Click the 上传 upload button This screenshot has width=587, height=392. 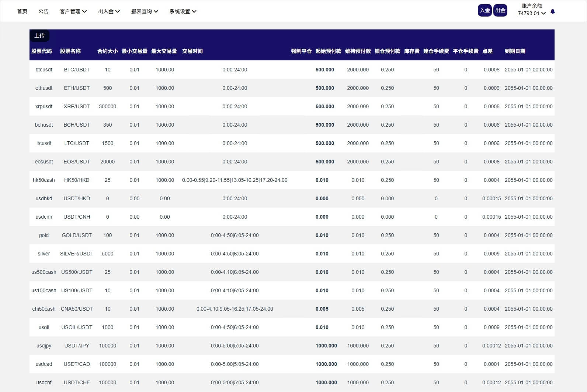pyautogui.click(x=39, y=36)
